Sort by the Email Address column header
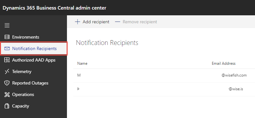Viewport: 255px width, 118px height. 224,63
